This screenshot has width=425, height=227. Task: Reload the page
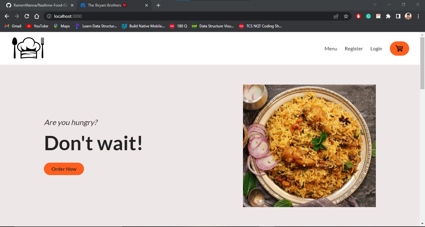pos(26,16)
